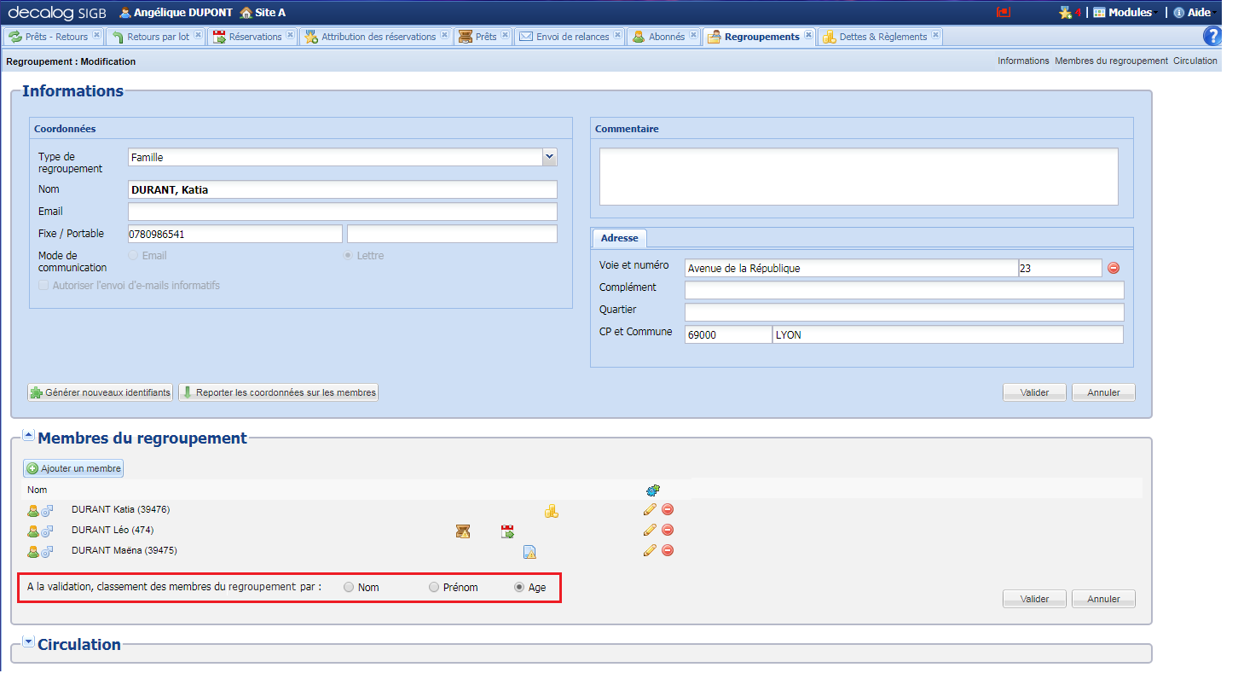Image resolution: width=1238 pixels, height=679 pixels.
Task: Select sorting members by Nom
Action: point(350,588)
